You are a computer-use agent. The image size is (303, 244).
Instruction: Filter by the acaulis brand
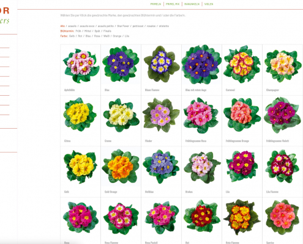(x=72, y=26)
